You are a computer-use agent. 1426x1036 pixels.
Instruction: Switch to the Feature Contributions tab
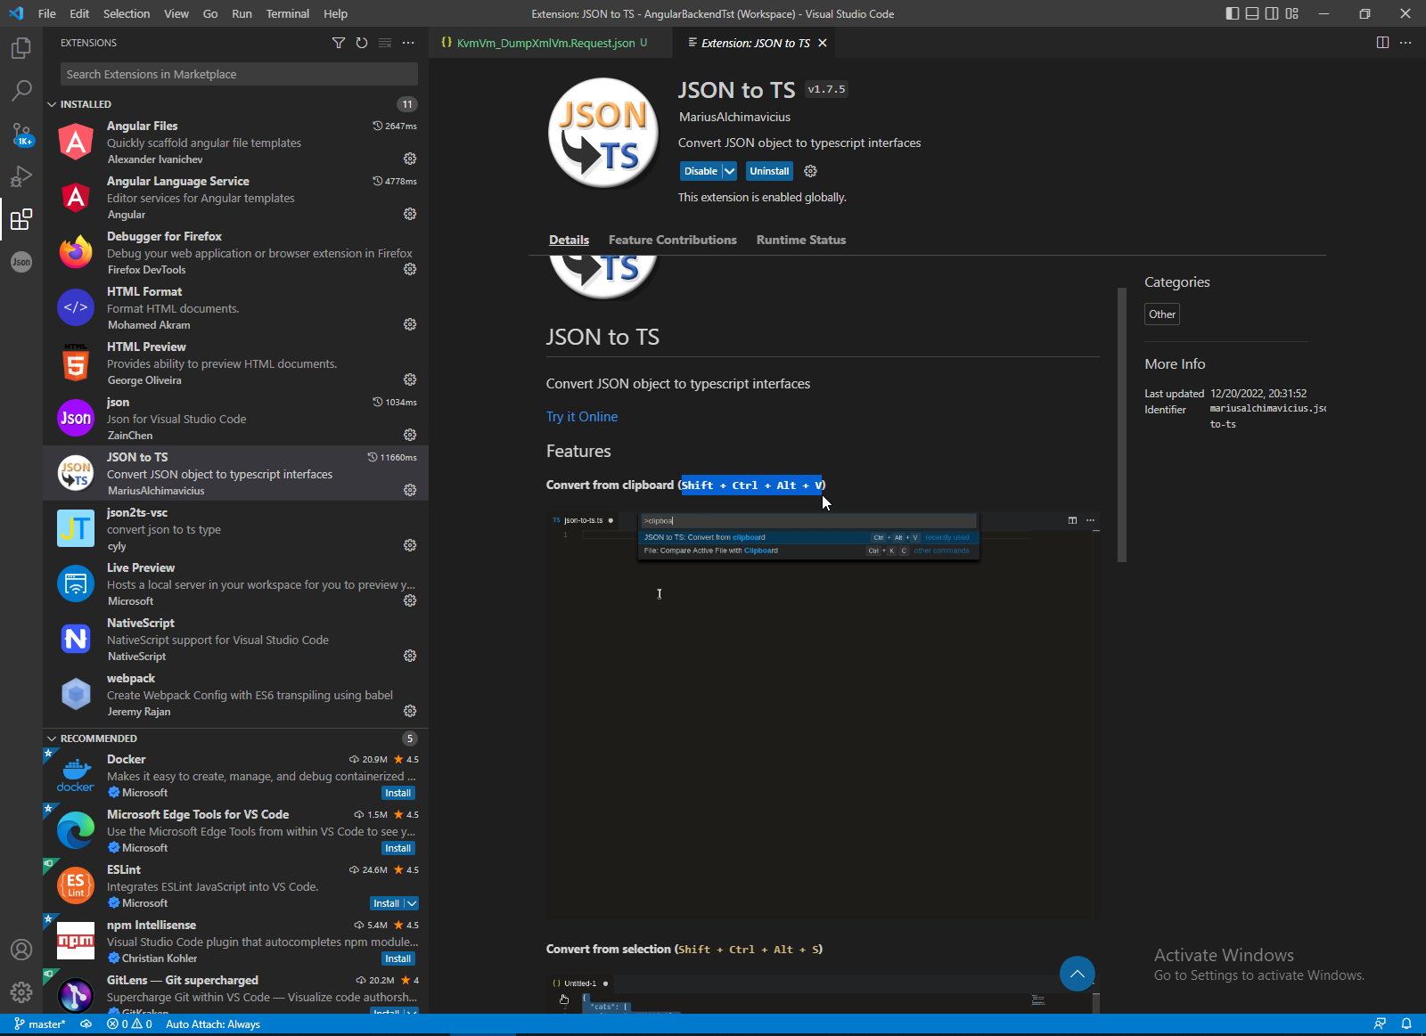[x=673, y=240]
